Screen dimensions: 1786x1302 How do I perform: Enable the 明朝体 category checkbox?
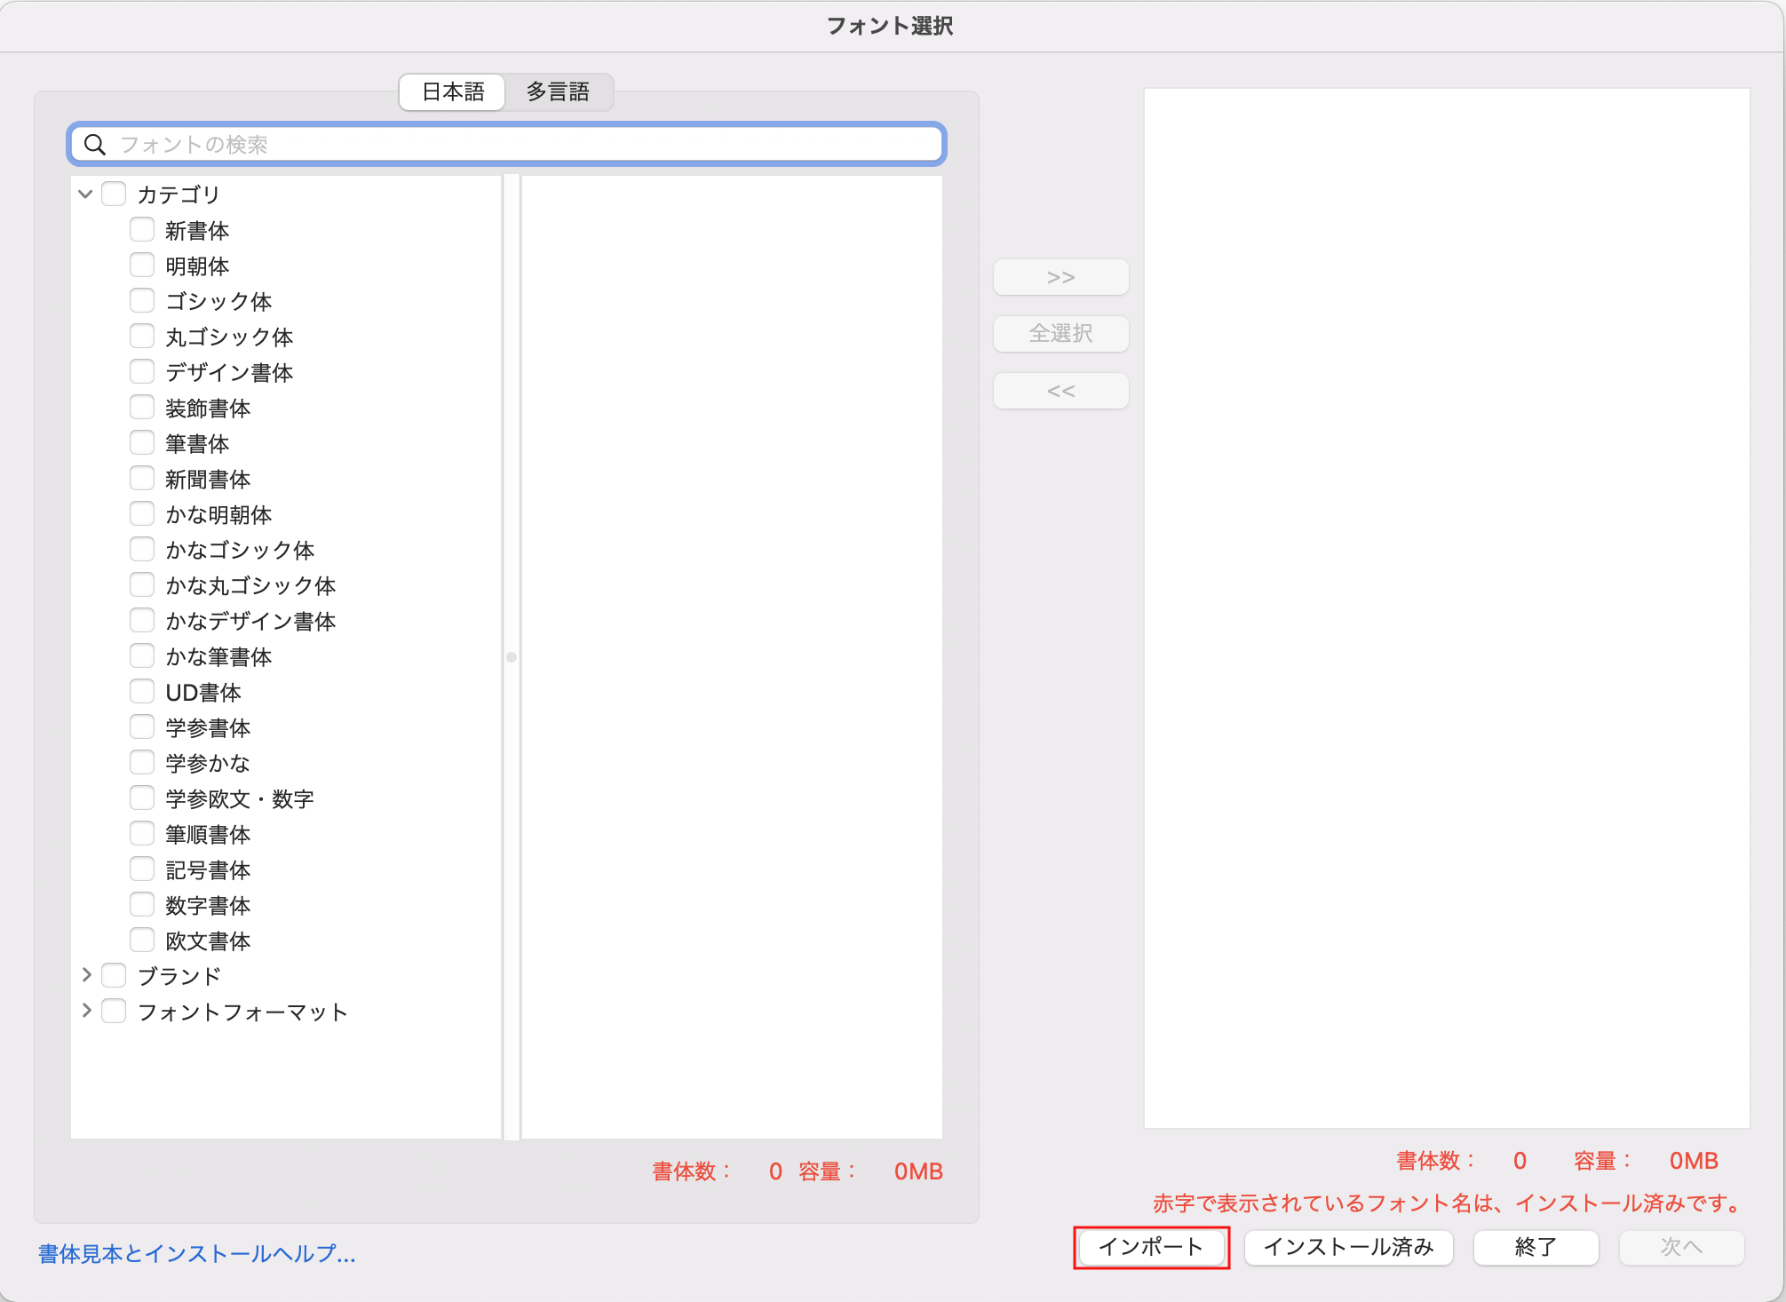142,264
